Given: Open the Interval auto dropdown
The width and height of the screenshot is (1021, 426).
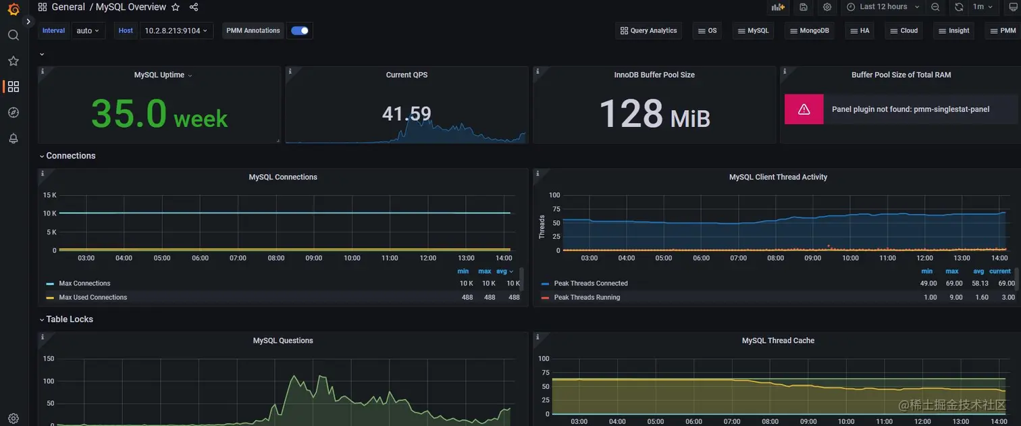Looking at the screenshot, I should tap(88, 30).
